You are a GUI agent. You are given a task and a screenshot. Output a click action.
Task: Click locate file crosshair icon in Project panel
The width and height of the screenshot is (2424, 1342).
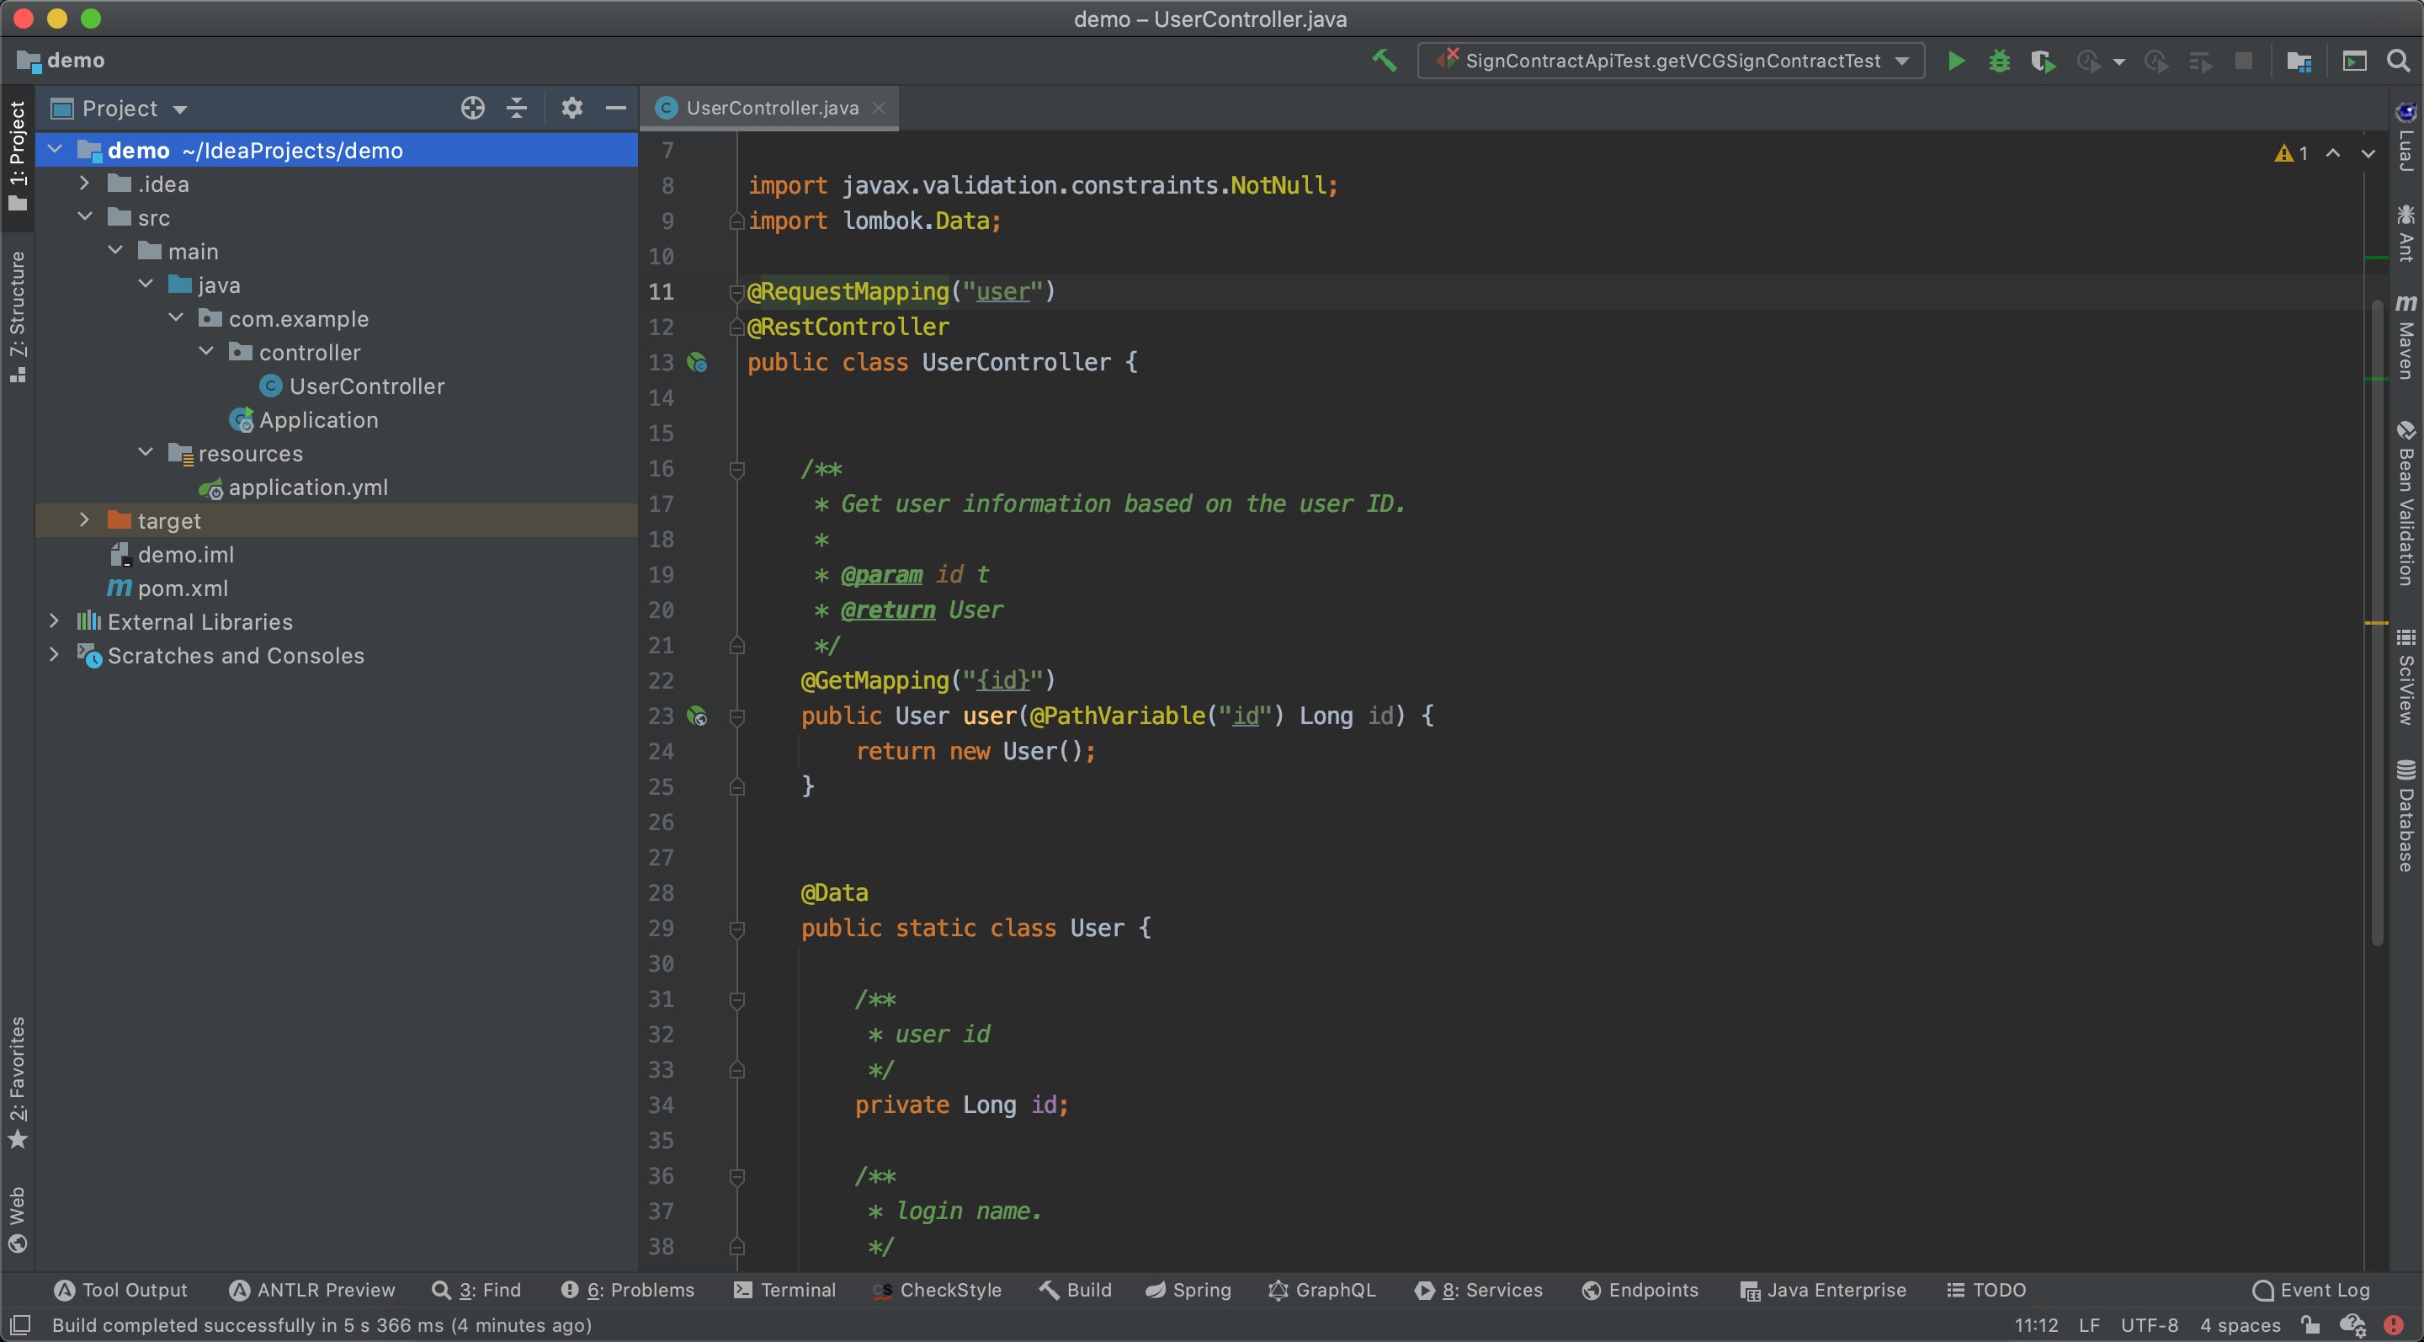click(472, 109)
